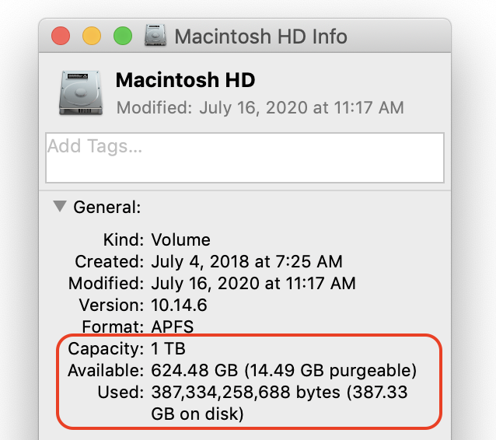
Task: Click the Kind value "Volume"
Action: (x=180, y=239)
